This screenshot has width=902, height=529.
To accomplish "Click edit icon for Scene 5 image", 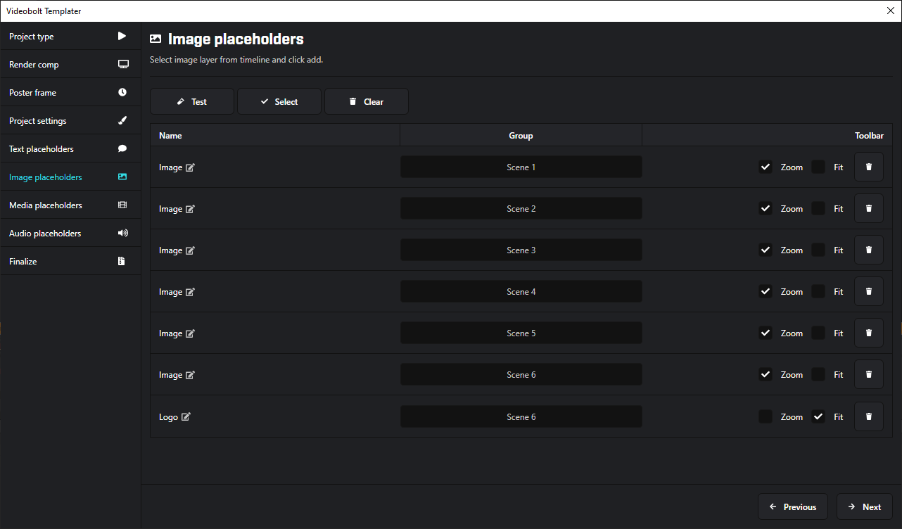I will coord(190,333).
